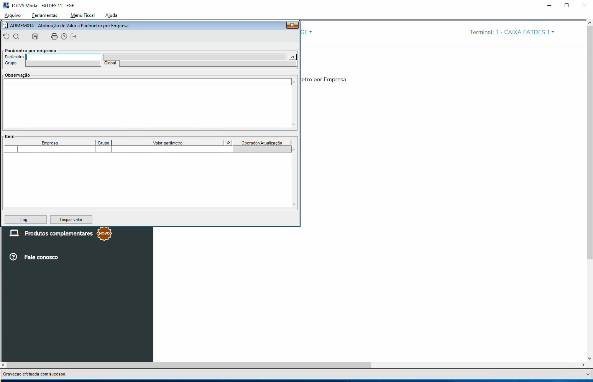Open help question-mark toolbar icon
593x382 pixels.
click(x=64, y=36)
